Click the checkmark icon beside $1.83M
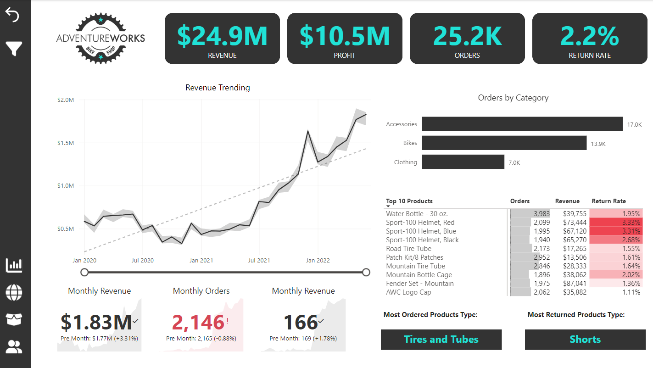The image size is (653, 368). click(135, 321)
